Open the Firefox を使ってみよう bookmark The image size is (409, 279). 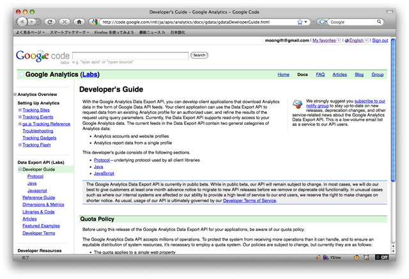coord(114,33)
